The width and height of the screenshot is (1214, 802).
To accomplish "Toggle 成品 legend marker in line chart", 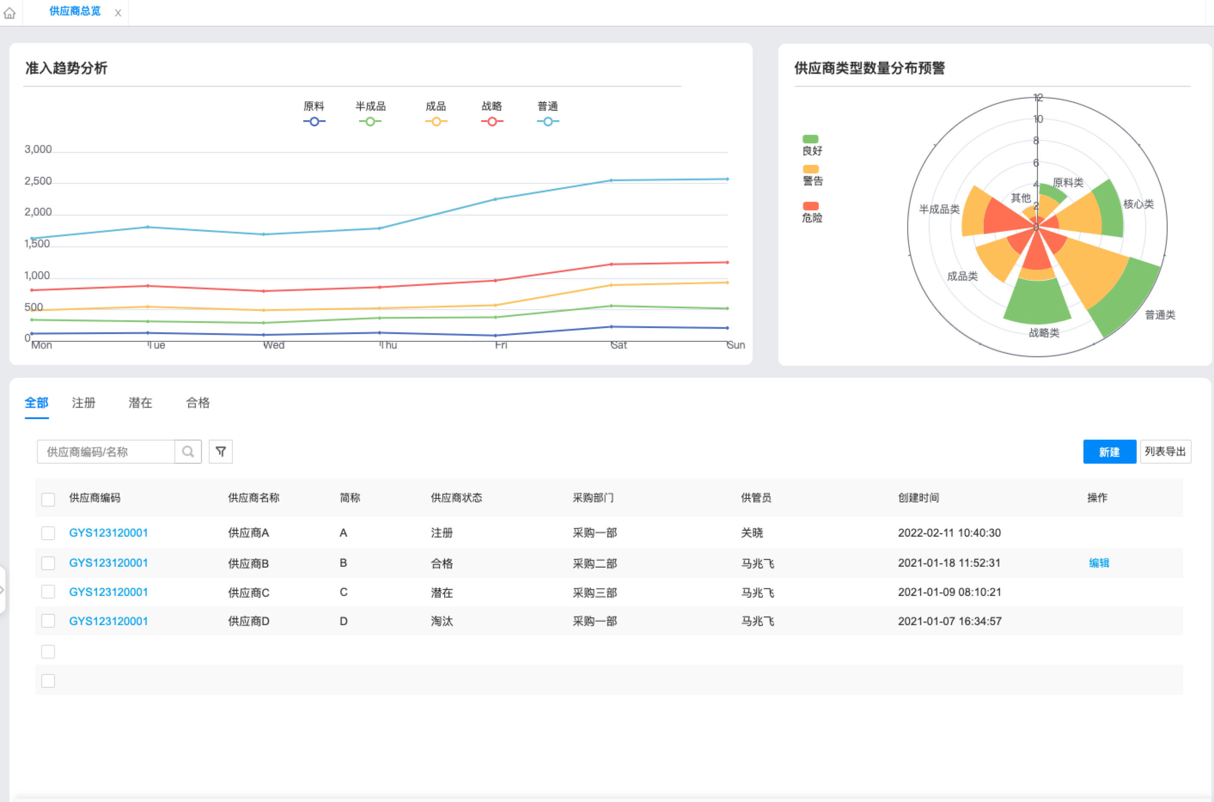I will (436, 121).
